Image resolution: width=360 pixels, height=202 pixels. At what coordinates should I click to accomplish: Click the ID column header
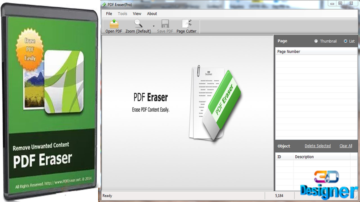[284, 157]
